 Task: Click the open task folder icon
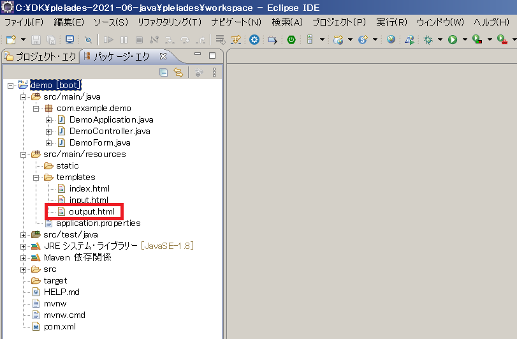272,40
